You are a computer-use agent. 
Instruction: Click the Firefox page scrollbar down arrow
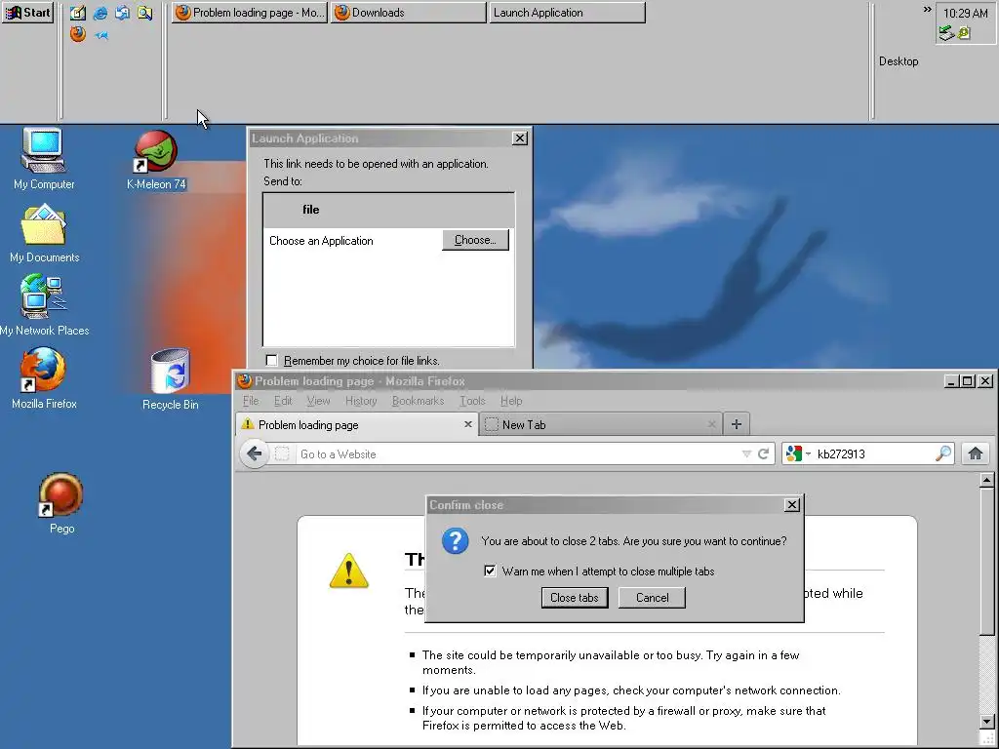(986, 722)
